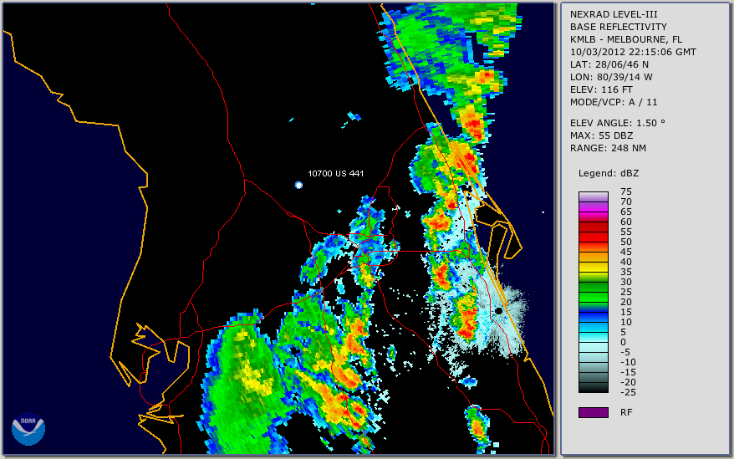Click the 10700 US 441 location marker
This screenshot has height=459, width=734.
click(x=298, y=185)
